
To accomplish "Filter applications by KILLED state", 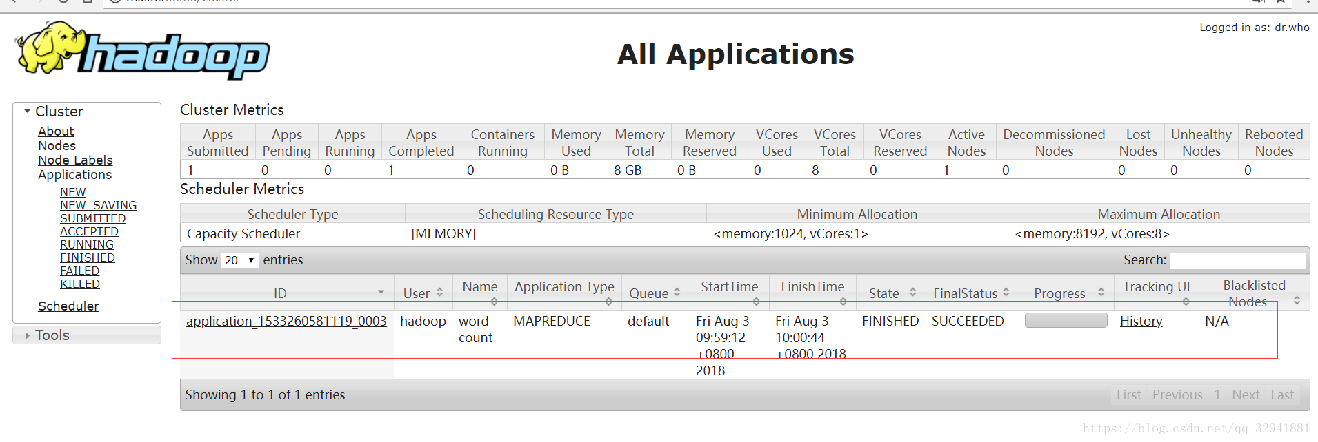I will click(80, 284).
